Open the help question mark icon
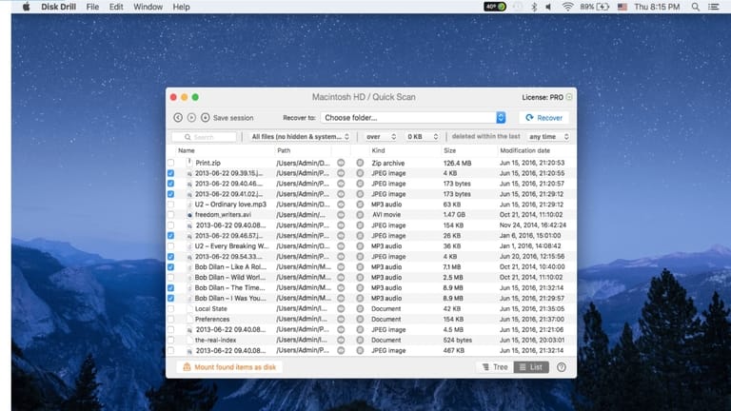 562,367
